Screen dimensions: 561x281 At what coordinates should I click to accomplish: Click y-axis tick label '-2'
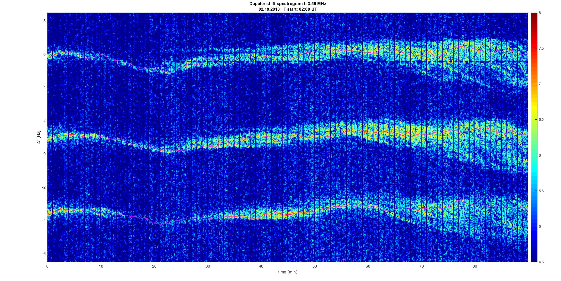(x=44, y=187)
